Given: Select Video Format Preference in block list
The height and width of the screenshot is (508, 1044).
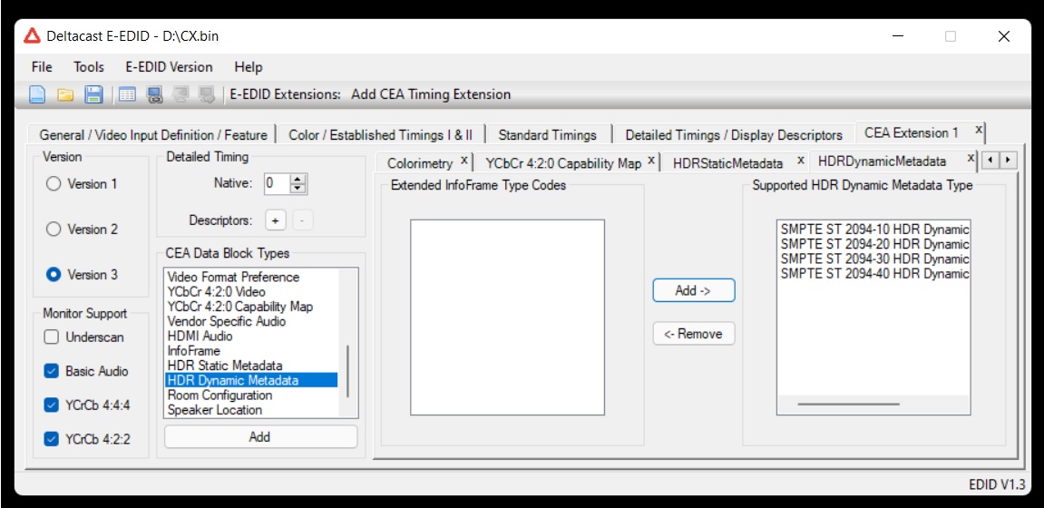Looking at the screenshot, I should [251, 277].
